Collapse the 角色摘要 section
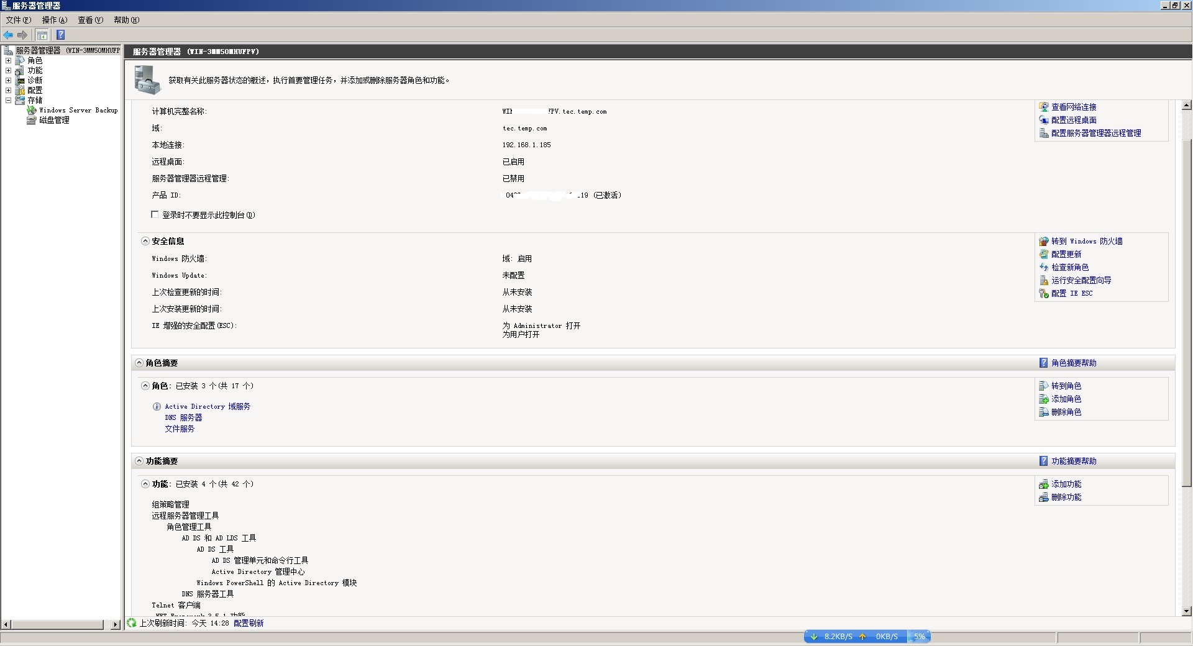 (x=139, y=363)
